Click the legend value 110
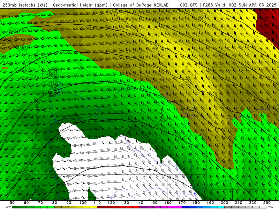Screen dimensions: 279x209 [97, 203]
